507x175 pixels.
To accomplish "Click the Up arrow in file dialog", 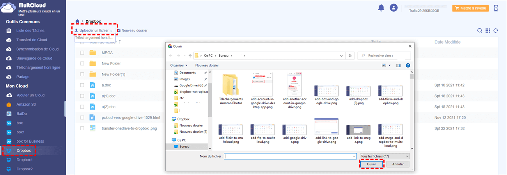I will 190,56.
